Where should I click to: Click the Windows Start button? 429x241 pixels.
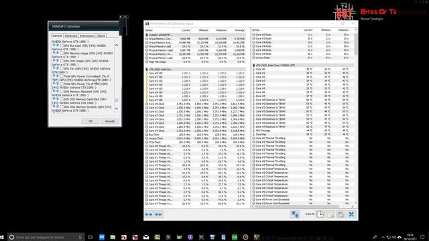tap(2, 237)
